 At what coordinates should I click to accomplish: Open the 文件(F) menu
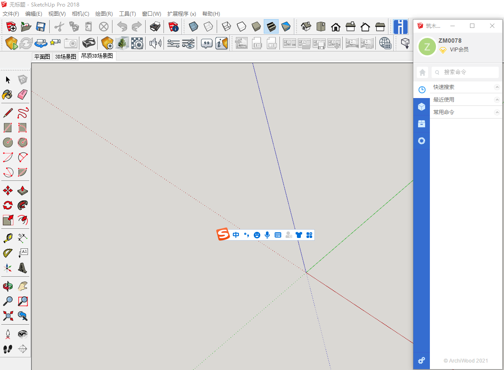(10, 14)
